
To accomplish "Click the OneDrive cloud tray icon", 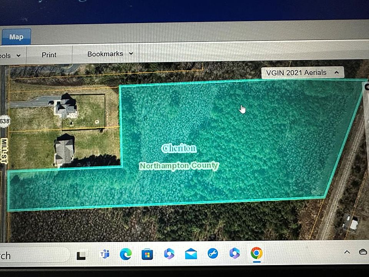I will [362, 252].
